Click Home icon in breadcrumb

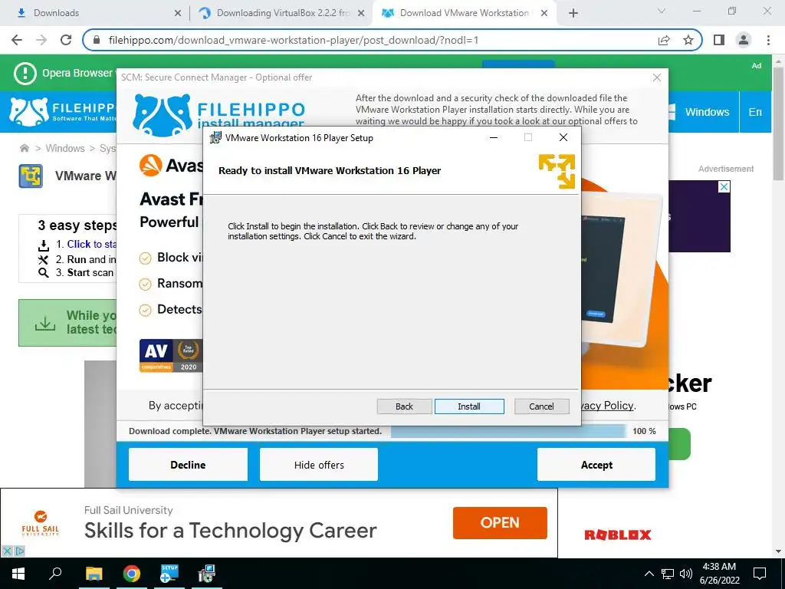click(24, 148)
